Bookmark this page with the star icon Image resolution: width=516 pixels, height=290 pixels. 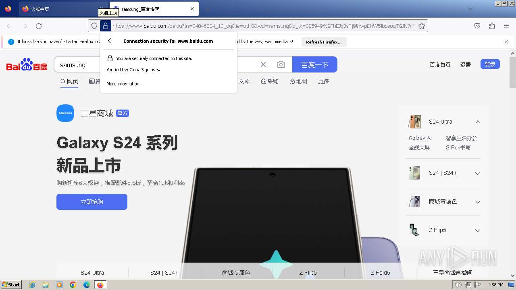tap(422, 26)
